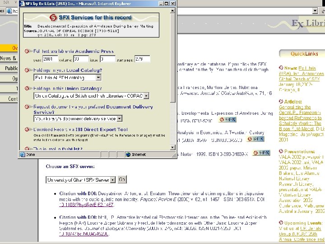Open the Ex Libris ALEPH catalog dropdown
This screenshot has width=325, height=244.
point(99,78)
